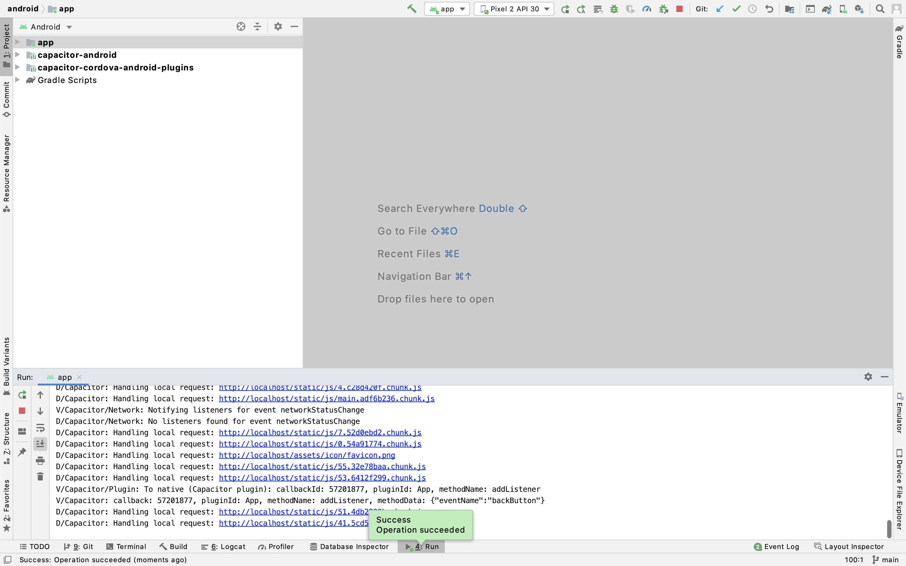Click the Make Project hammer icon
The height and width of the screenshot is (566, 906).
(411, 8)
